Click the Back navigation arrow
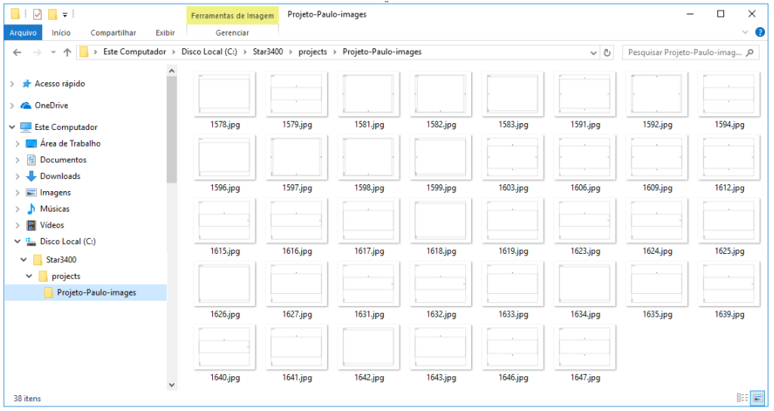 point(17,52)
